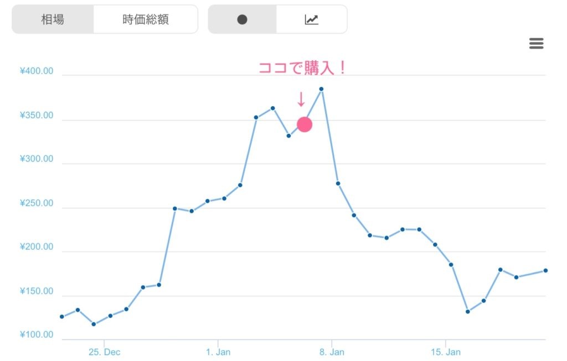The image size is (567, 361).
Task: Switch to line chart view icon
Action: [311, 20]
